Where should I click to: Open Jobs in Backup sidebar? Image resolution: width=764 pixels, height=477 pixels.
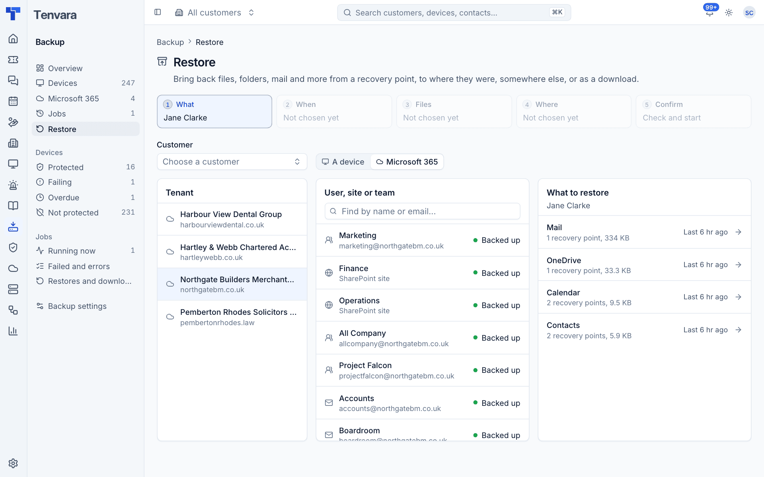click(x=86, y=114)
